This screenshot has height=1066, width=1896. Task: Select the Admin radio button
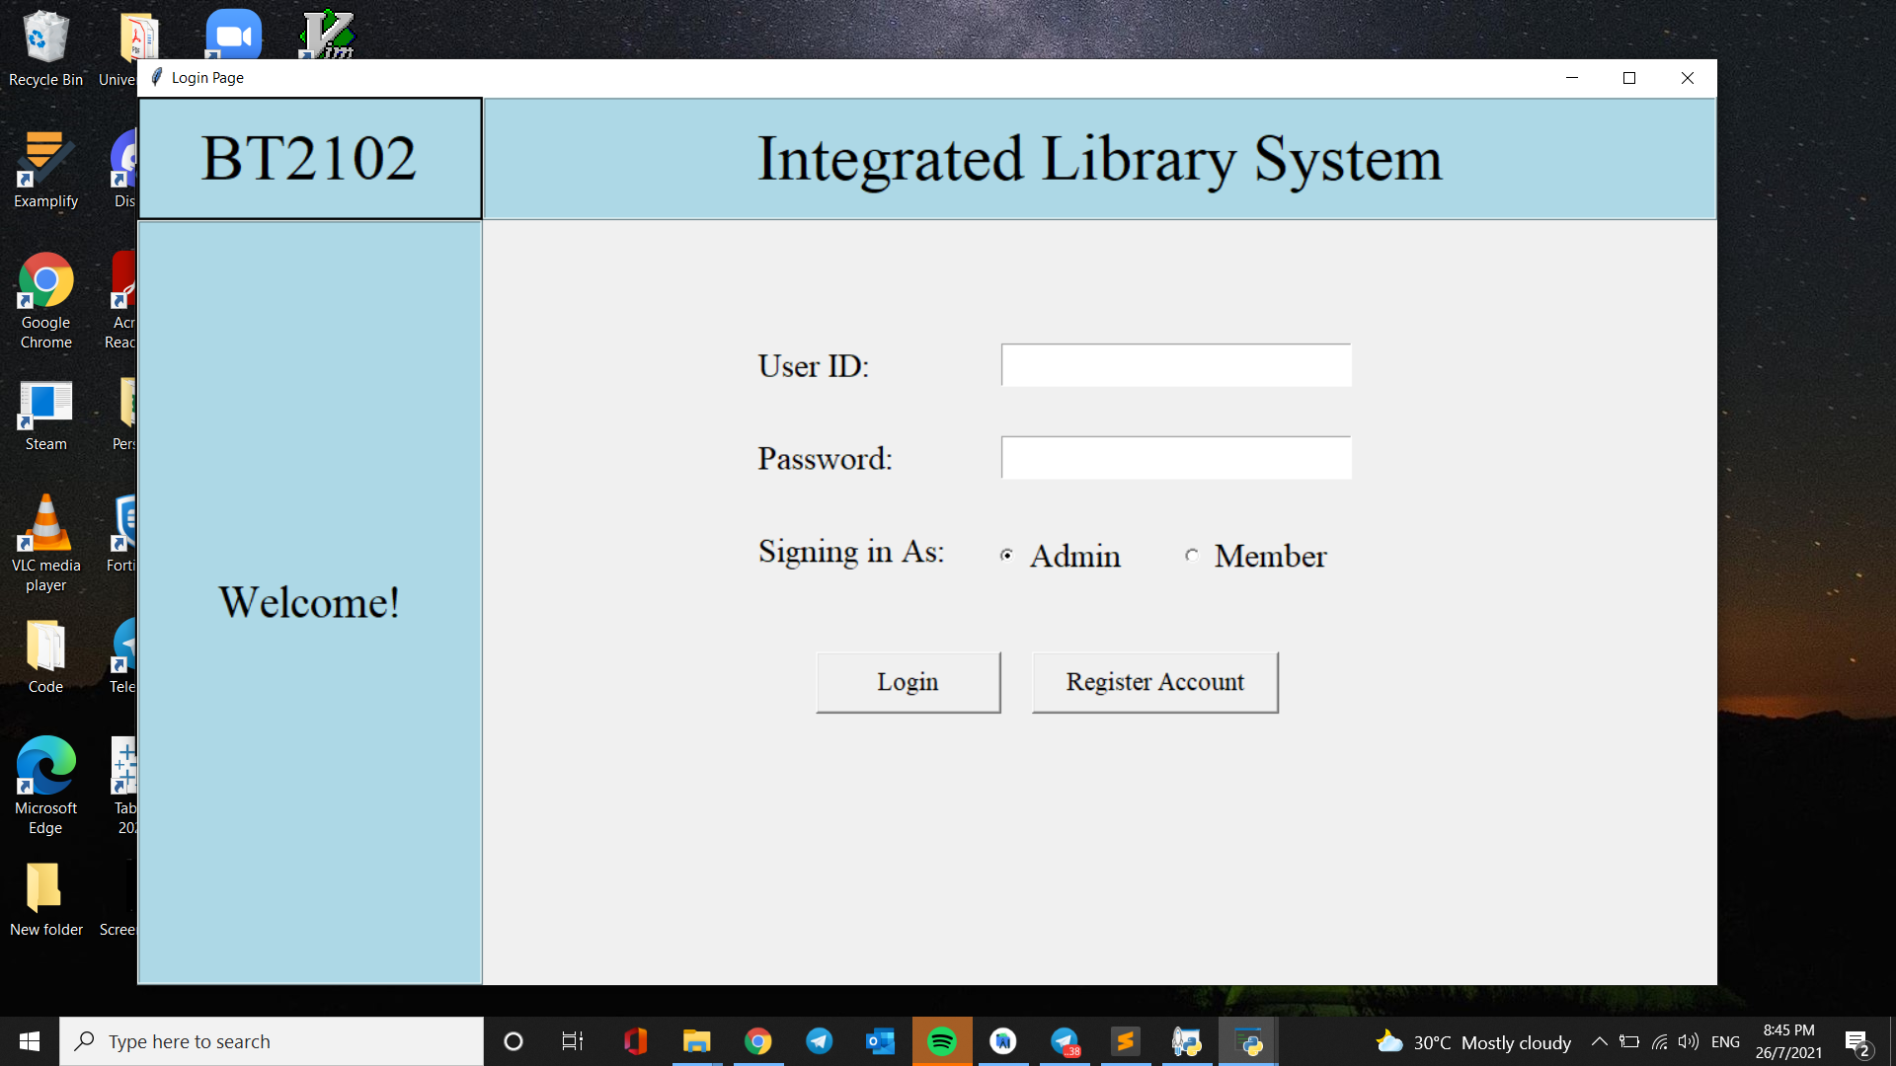1007,555
